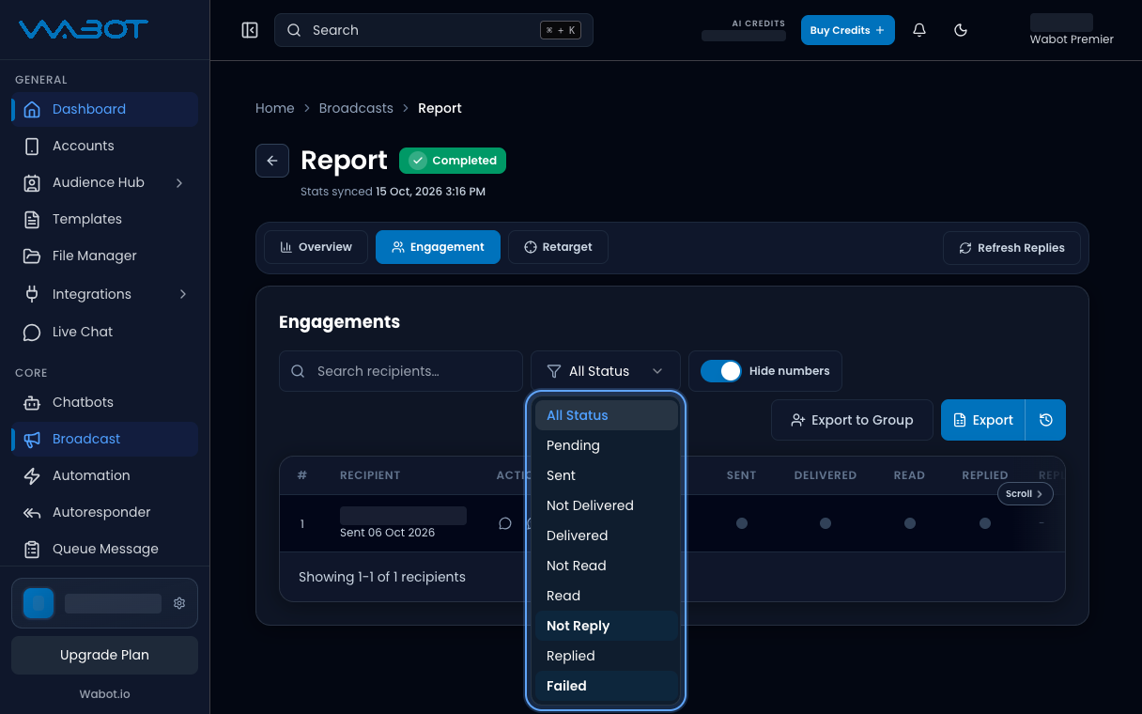Screen dimensions: 1142x714
Task: Filter by Not Read status
Action: tap(606, 566)
